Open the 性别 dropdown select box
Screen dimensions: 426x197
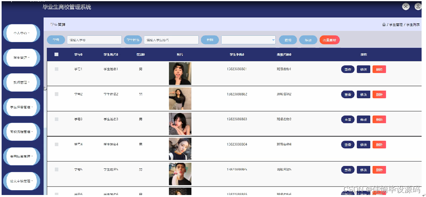click(x=248, y=40)
